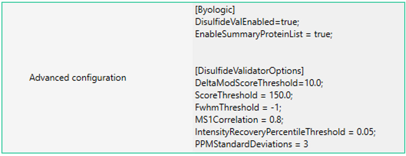The height and width of the screenshot is (156, 406).
Task: Click the Advanced configuration label
Action: [78, 78]
